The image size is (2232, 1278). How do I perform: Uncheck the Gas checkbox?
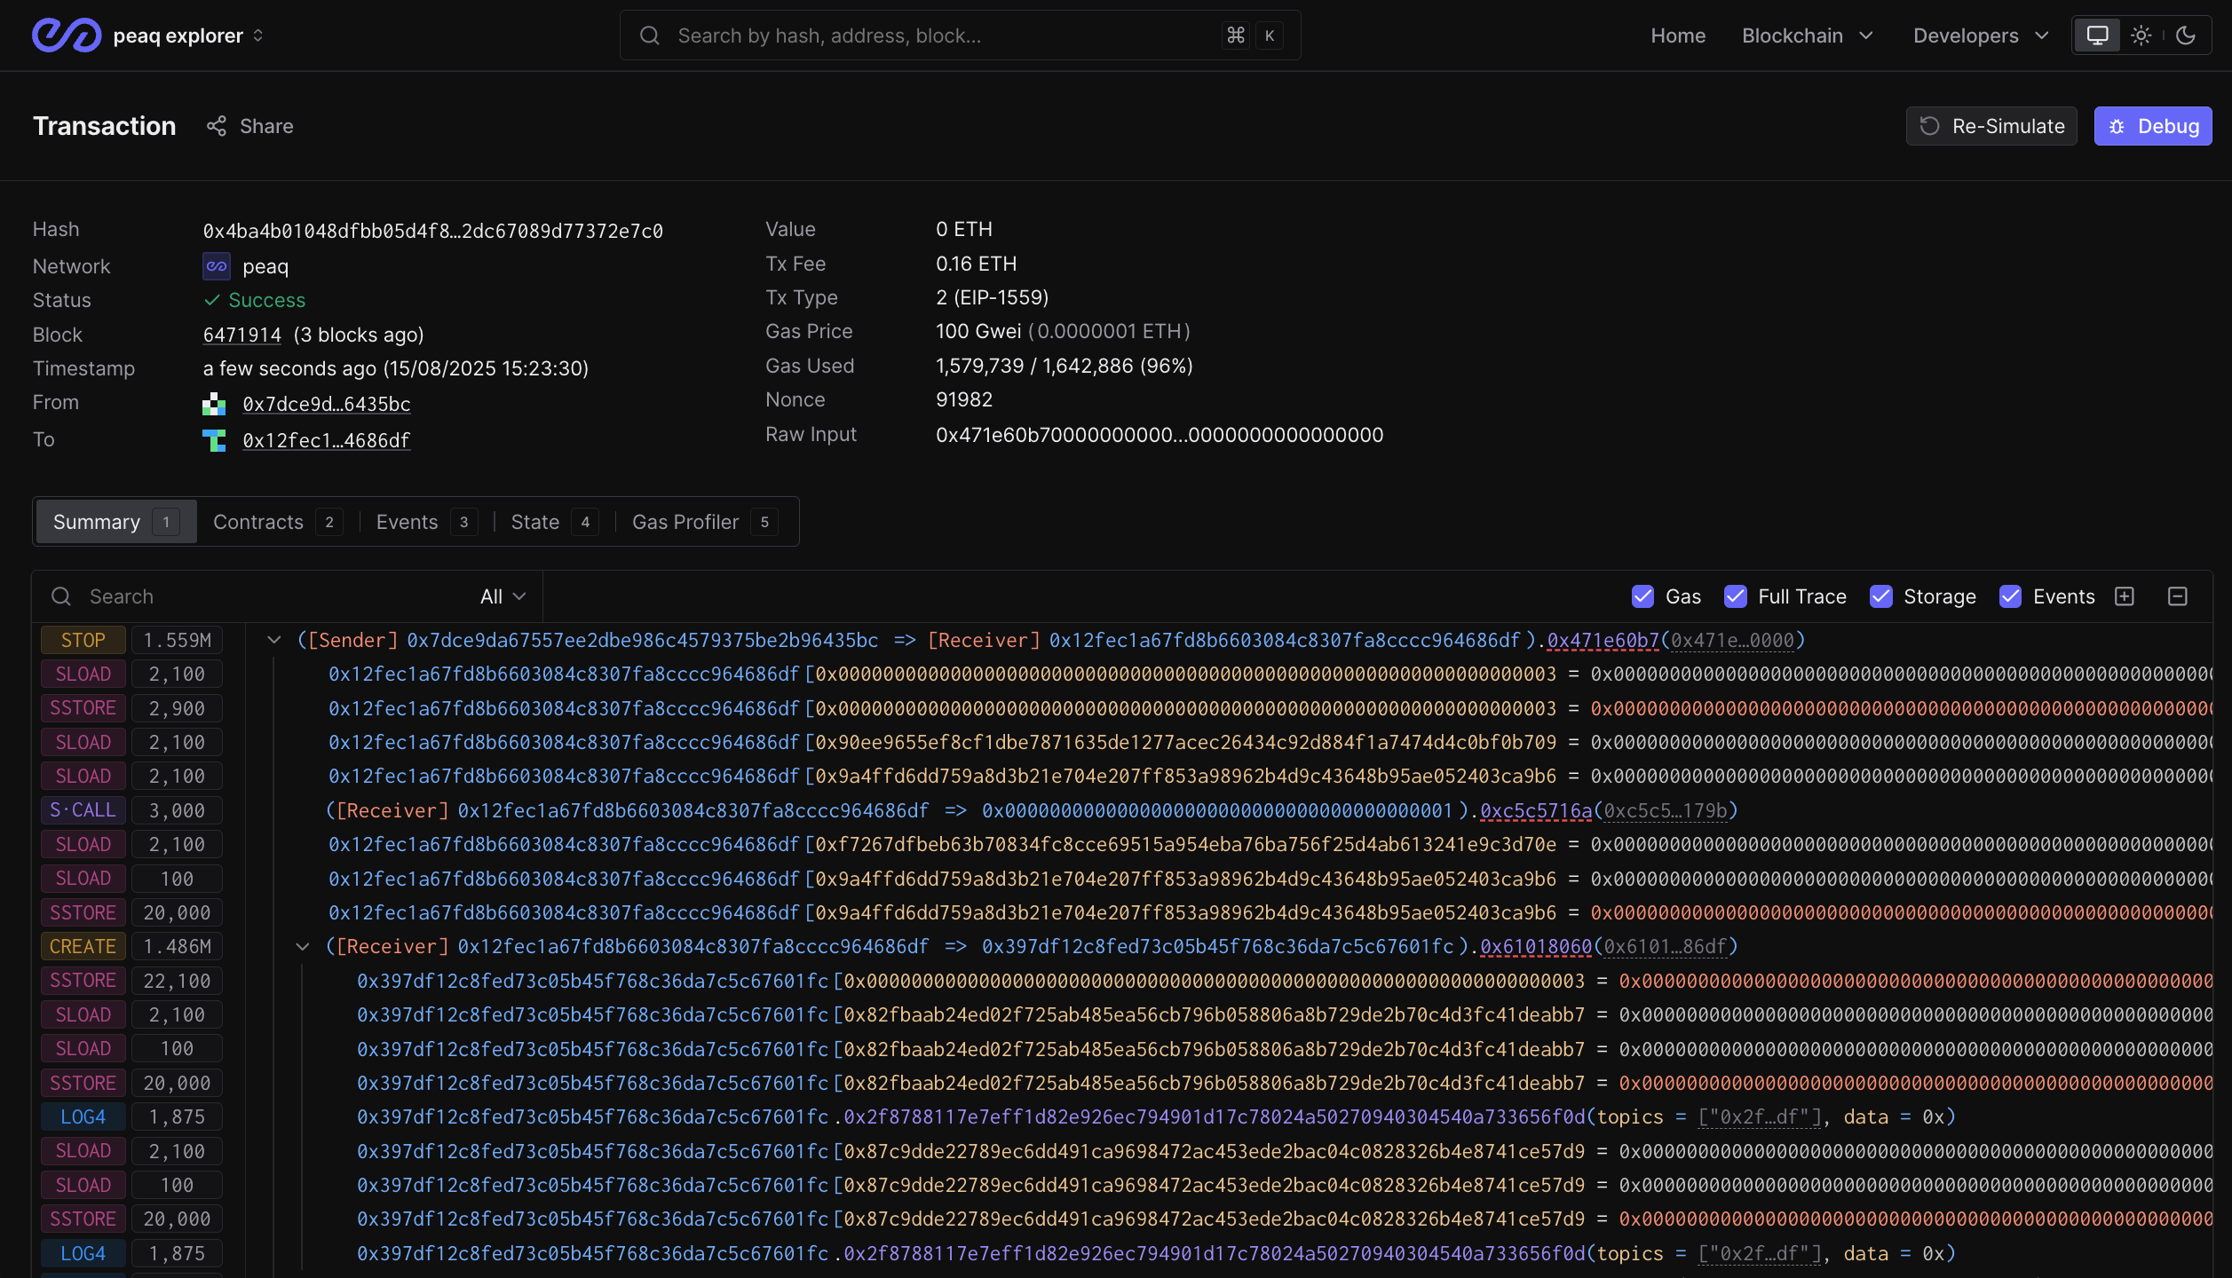coord(1643,596)
